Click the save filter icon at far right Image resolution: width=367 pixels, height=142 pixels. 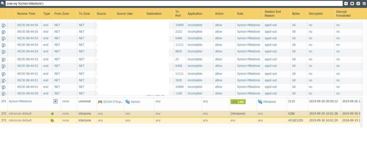coord(364,4)
